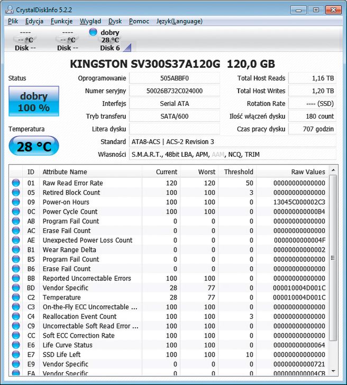Click the empty Litera dysku field
Viewport: 347px width, 385px height.
[x=175, y=129]
